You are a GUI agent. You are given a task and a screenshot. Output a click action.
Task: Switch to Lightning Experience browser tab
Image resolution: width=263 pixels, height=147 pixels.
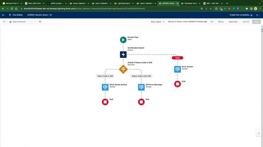124,3
